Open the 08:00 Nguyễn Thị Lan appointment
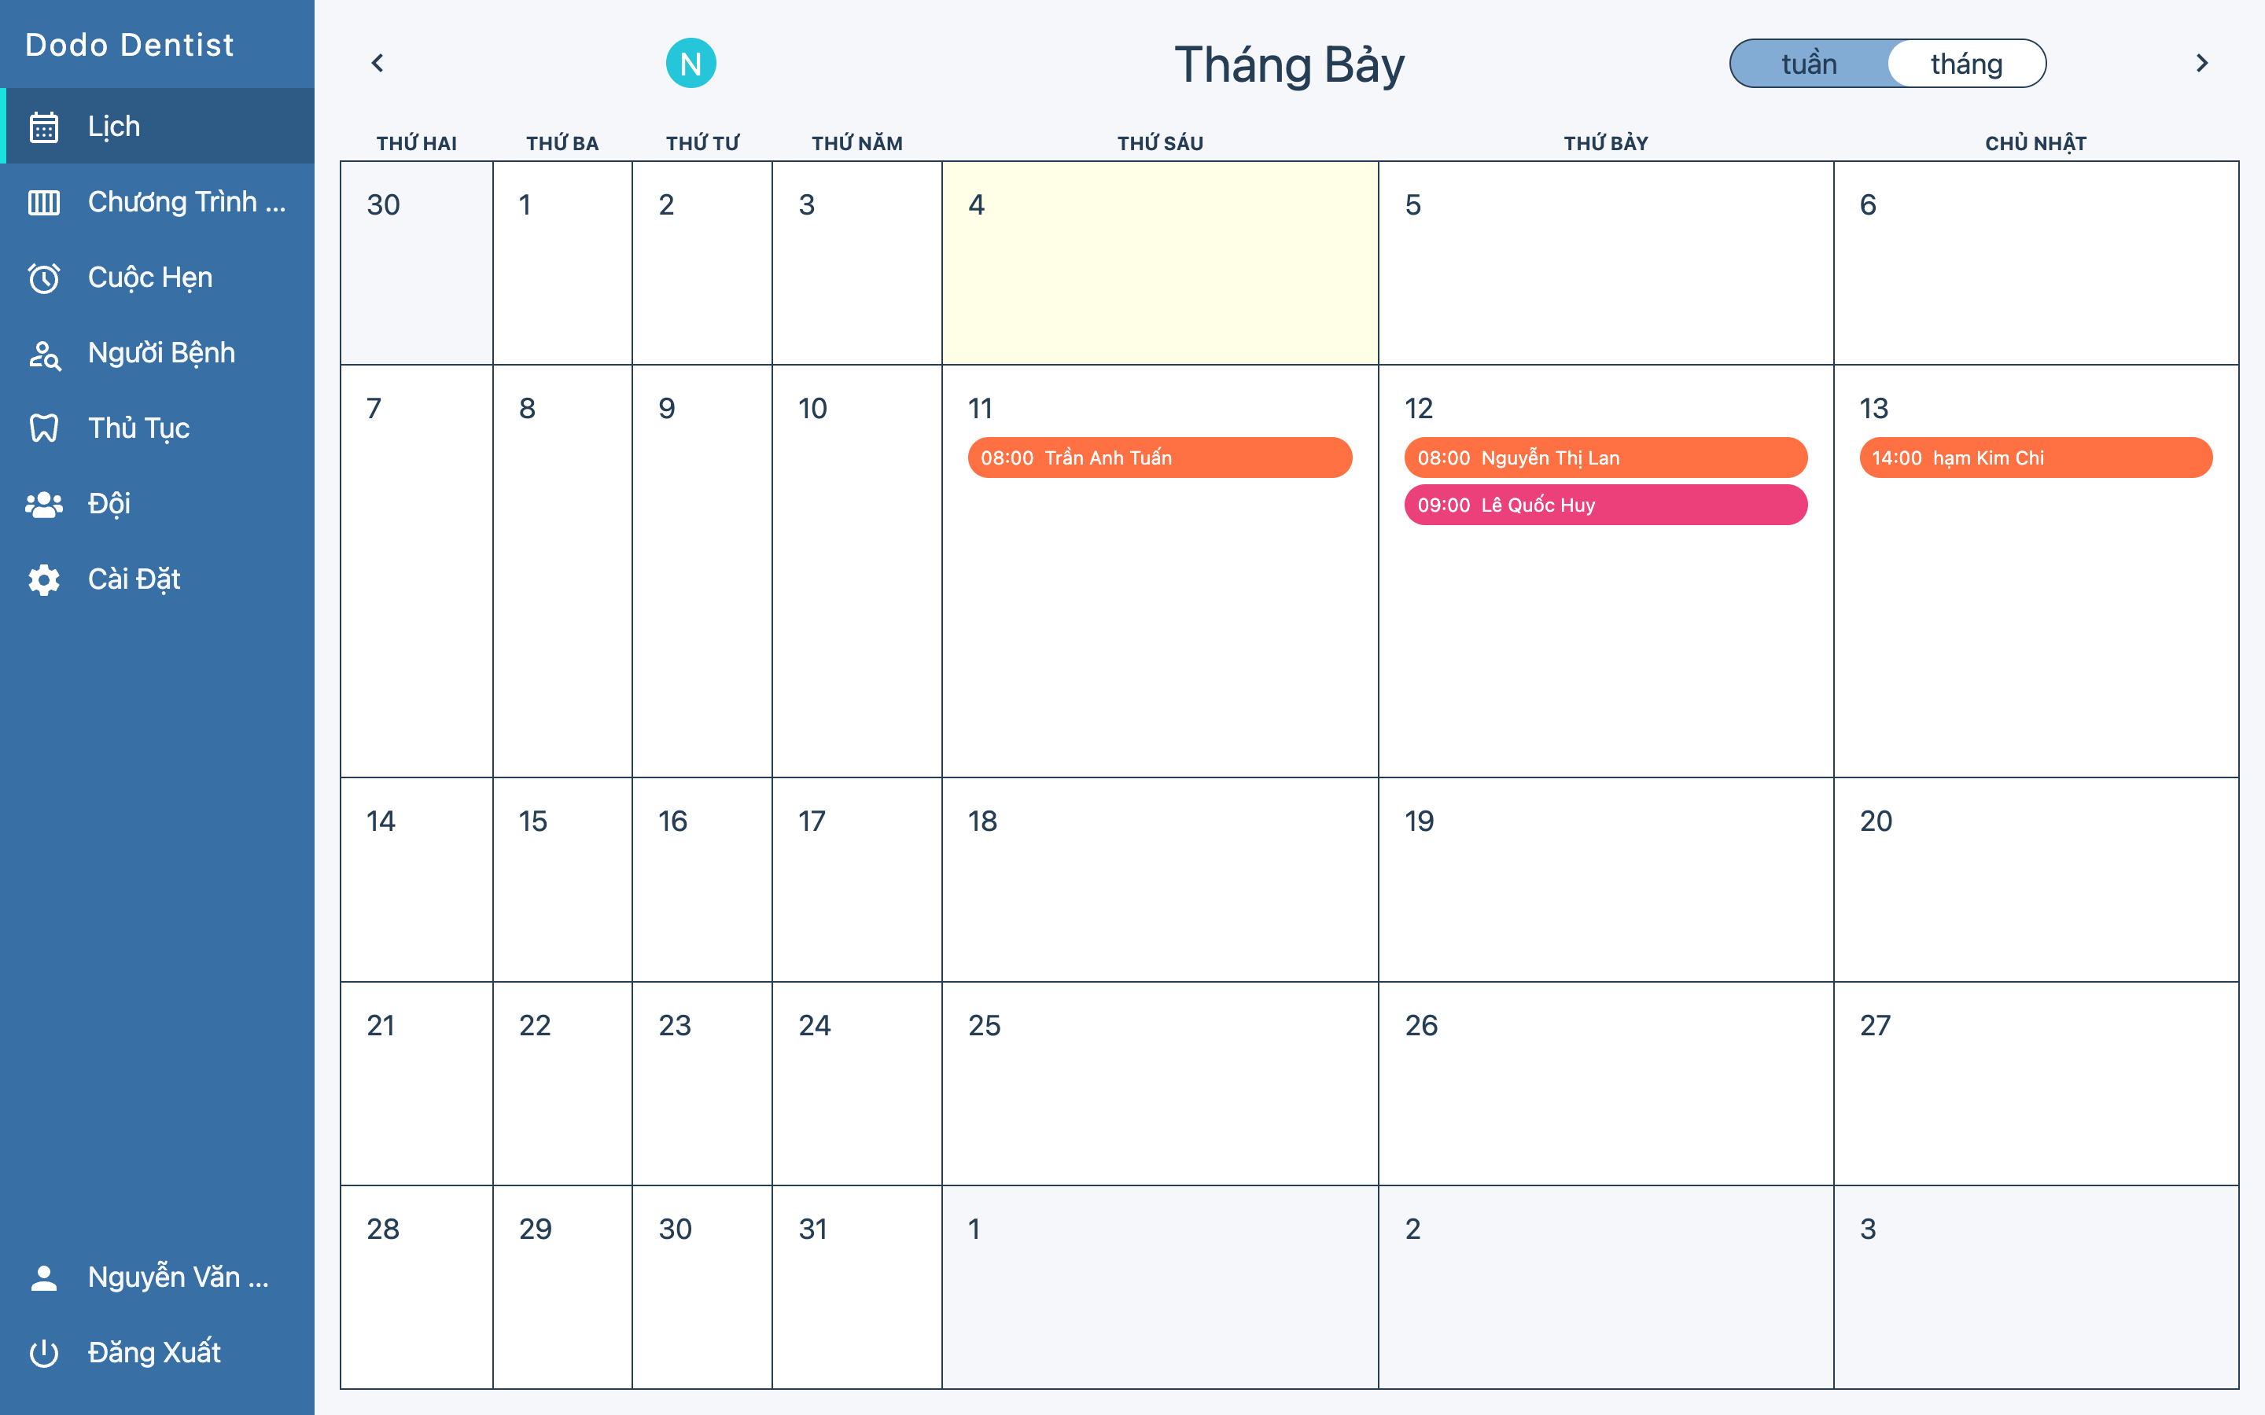The height and width of the screenshot is (1415, 2265). tap(1605, 458)
